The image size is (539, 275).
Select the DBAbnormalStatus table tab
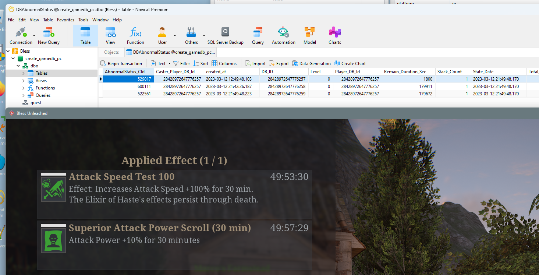click(x=171, y=52)
